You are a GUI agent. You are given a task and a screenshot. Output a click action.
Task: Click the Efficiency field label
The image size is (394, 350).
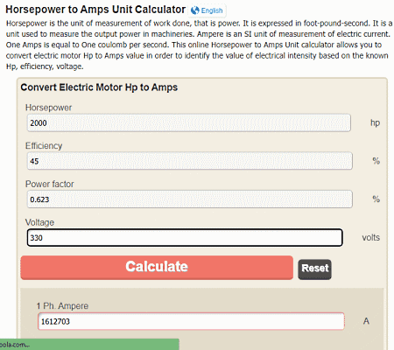[x=44, y=146]
